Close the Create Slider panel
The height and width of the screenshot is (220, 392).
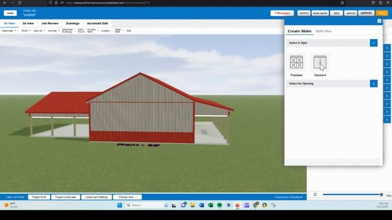click(379, 21)
